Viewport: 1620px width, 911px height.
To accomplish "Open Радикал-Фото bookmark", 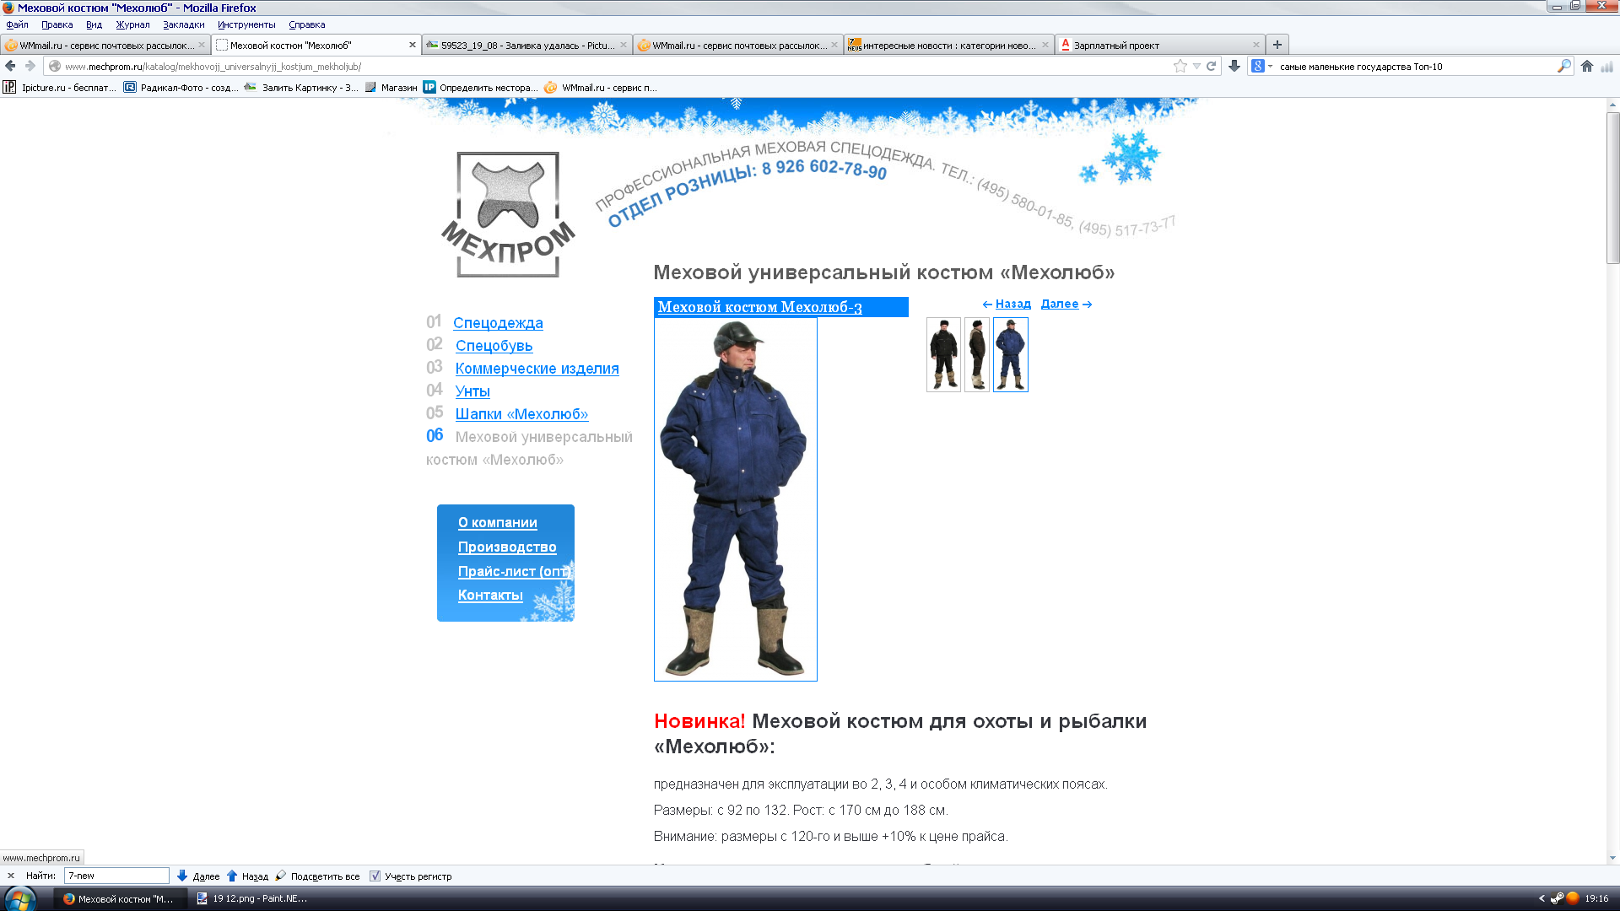I will (181, 87).
